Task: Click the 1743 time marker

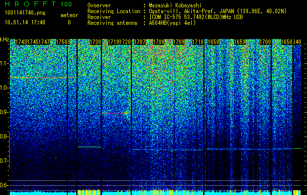Action: pyautogui.click(x=21, y=42)
